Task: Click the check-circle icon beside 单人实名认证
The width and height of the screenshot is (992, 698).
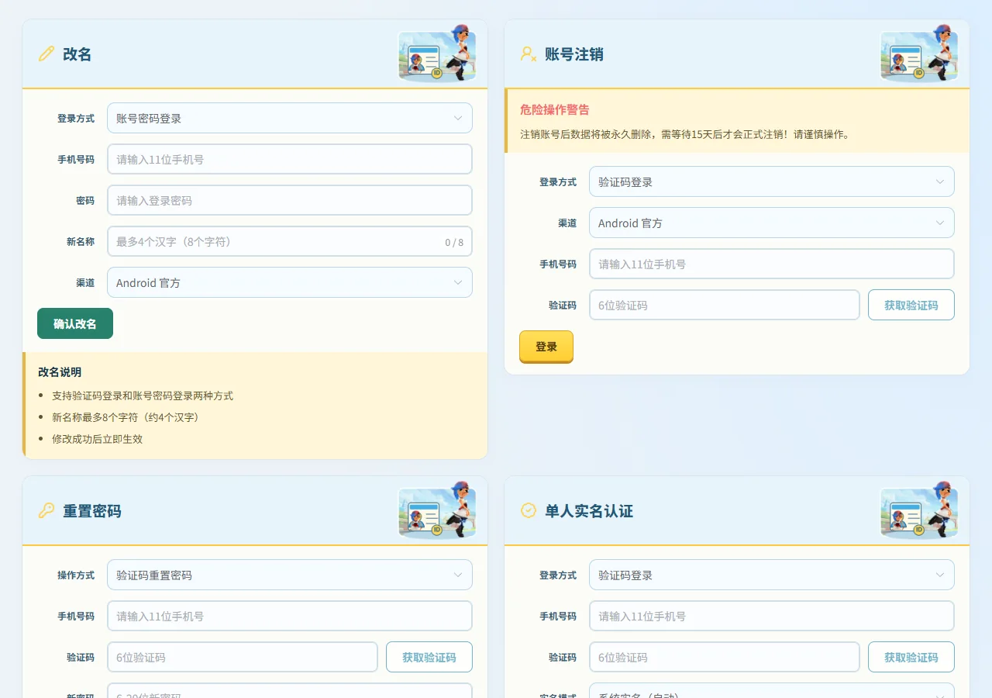Action: [x=529, y=510]
